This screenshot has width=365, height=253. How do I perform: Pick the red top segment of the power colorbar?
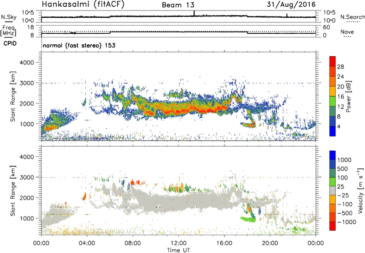pyautogui.click(x=333, y=61)
